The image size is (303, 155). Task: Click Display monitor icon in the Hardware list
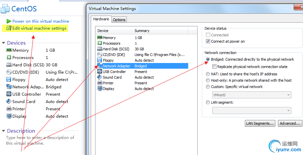point(100,88)
